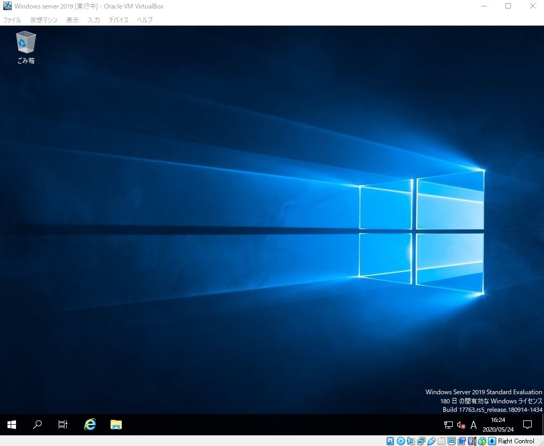Open the デバイス menu
The image size is (544, 446).
pos(118,20)
